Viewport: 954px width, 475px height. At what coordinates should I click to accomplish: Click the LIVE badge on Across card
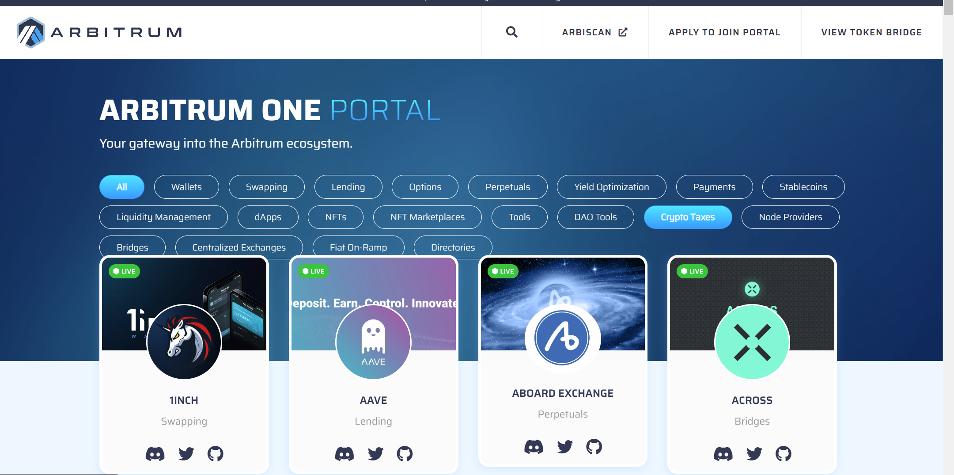(692, 271)
